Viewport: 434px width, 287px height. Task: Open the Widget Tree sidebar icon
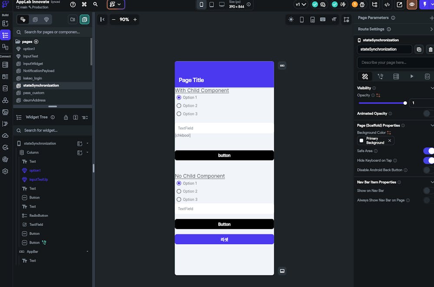click(x=5, y=35)
